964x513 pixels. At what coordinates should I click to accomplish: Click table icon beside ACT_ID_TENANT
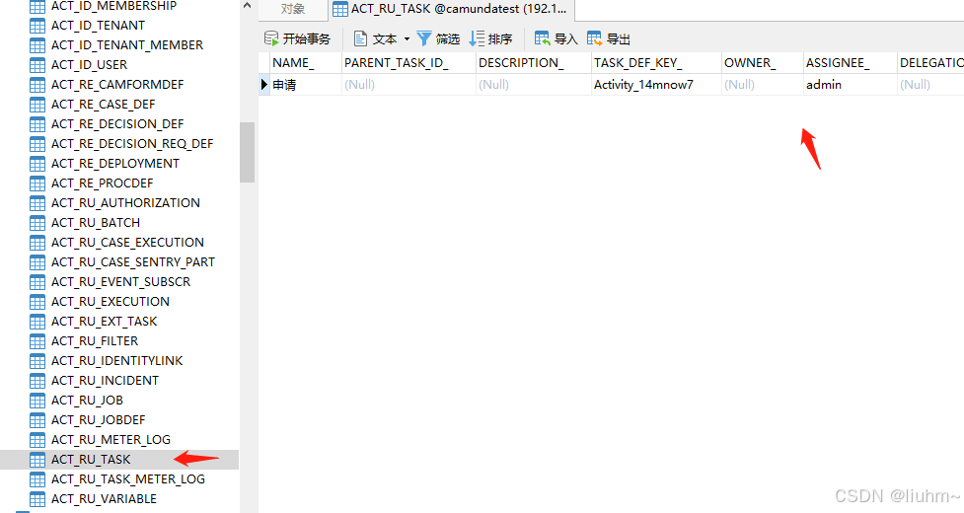[x=37, y=26]
